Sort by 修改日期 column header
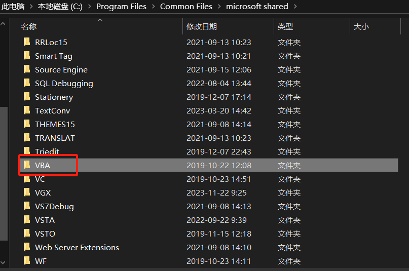This screenshot has height=271, width=409. pos(201,27)
